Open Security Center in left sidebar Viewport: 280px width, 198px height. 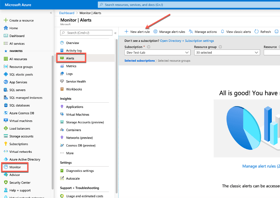tap(19, 182)
